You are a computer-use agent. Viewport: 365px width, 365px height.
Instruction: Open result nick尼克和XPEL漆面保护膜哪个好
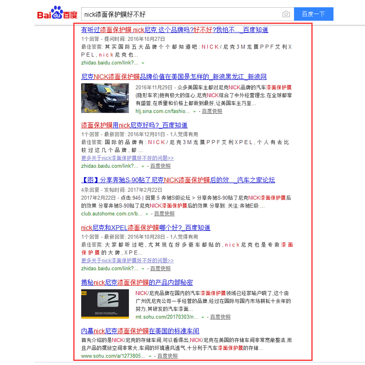point(146,228)
